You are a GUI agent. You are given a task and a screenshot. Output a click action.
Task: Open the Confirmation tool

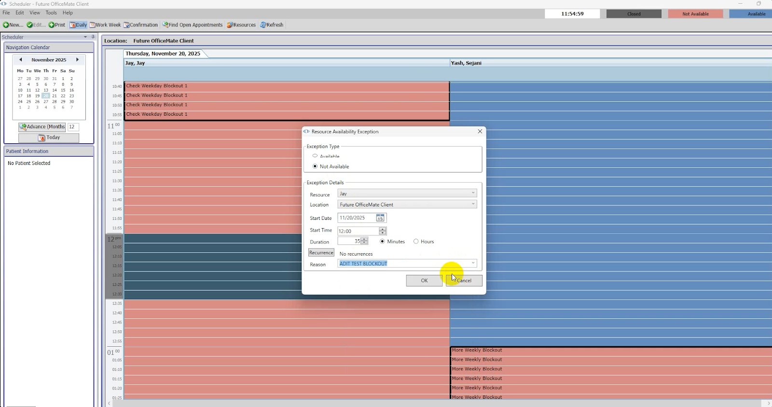click(140, 25)
